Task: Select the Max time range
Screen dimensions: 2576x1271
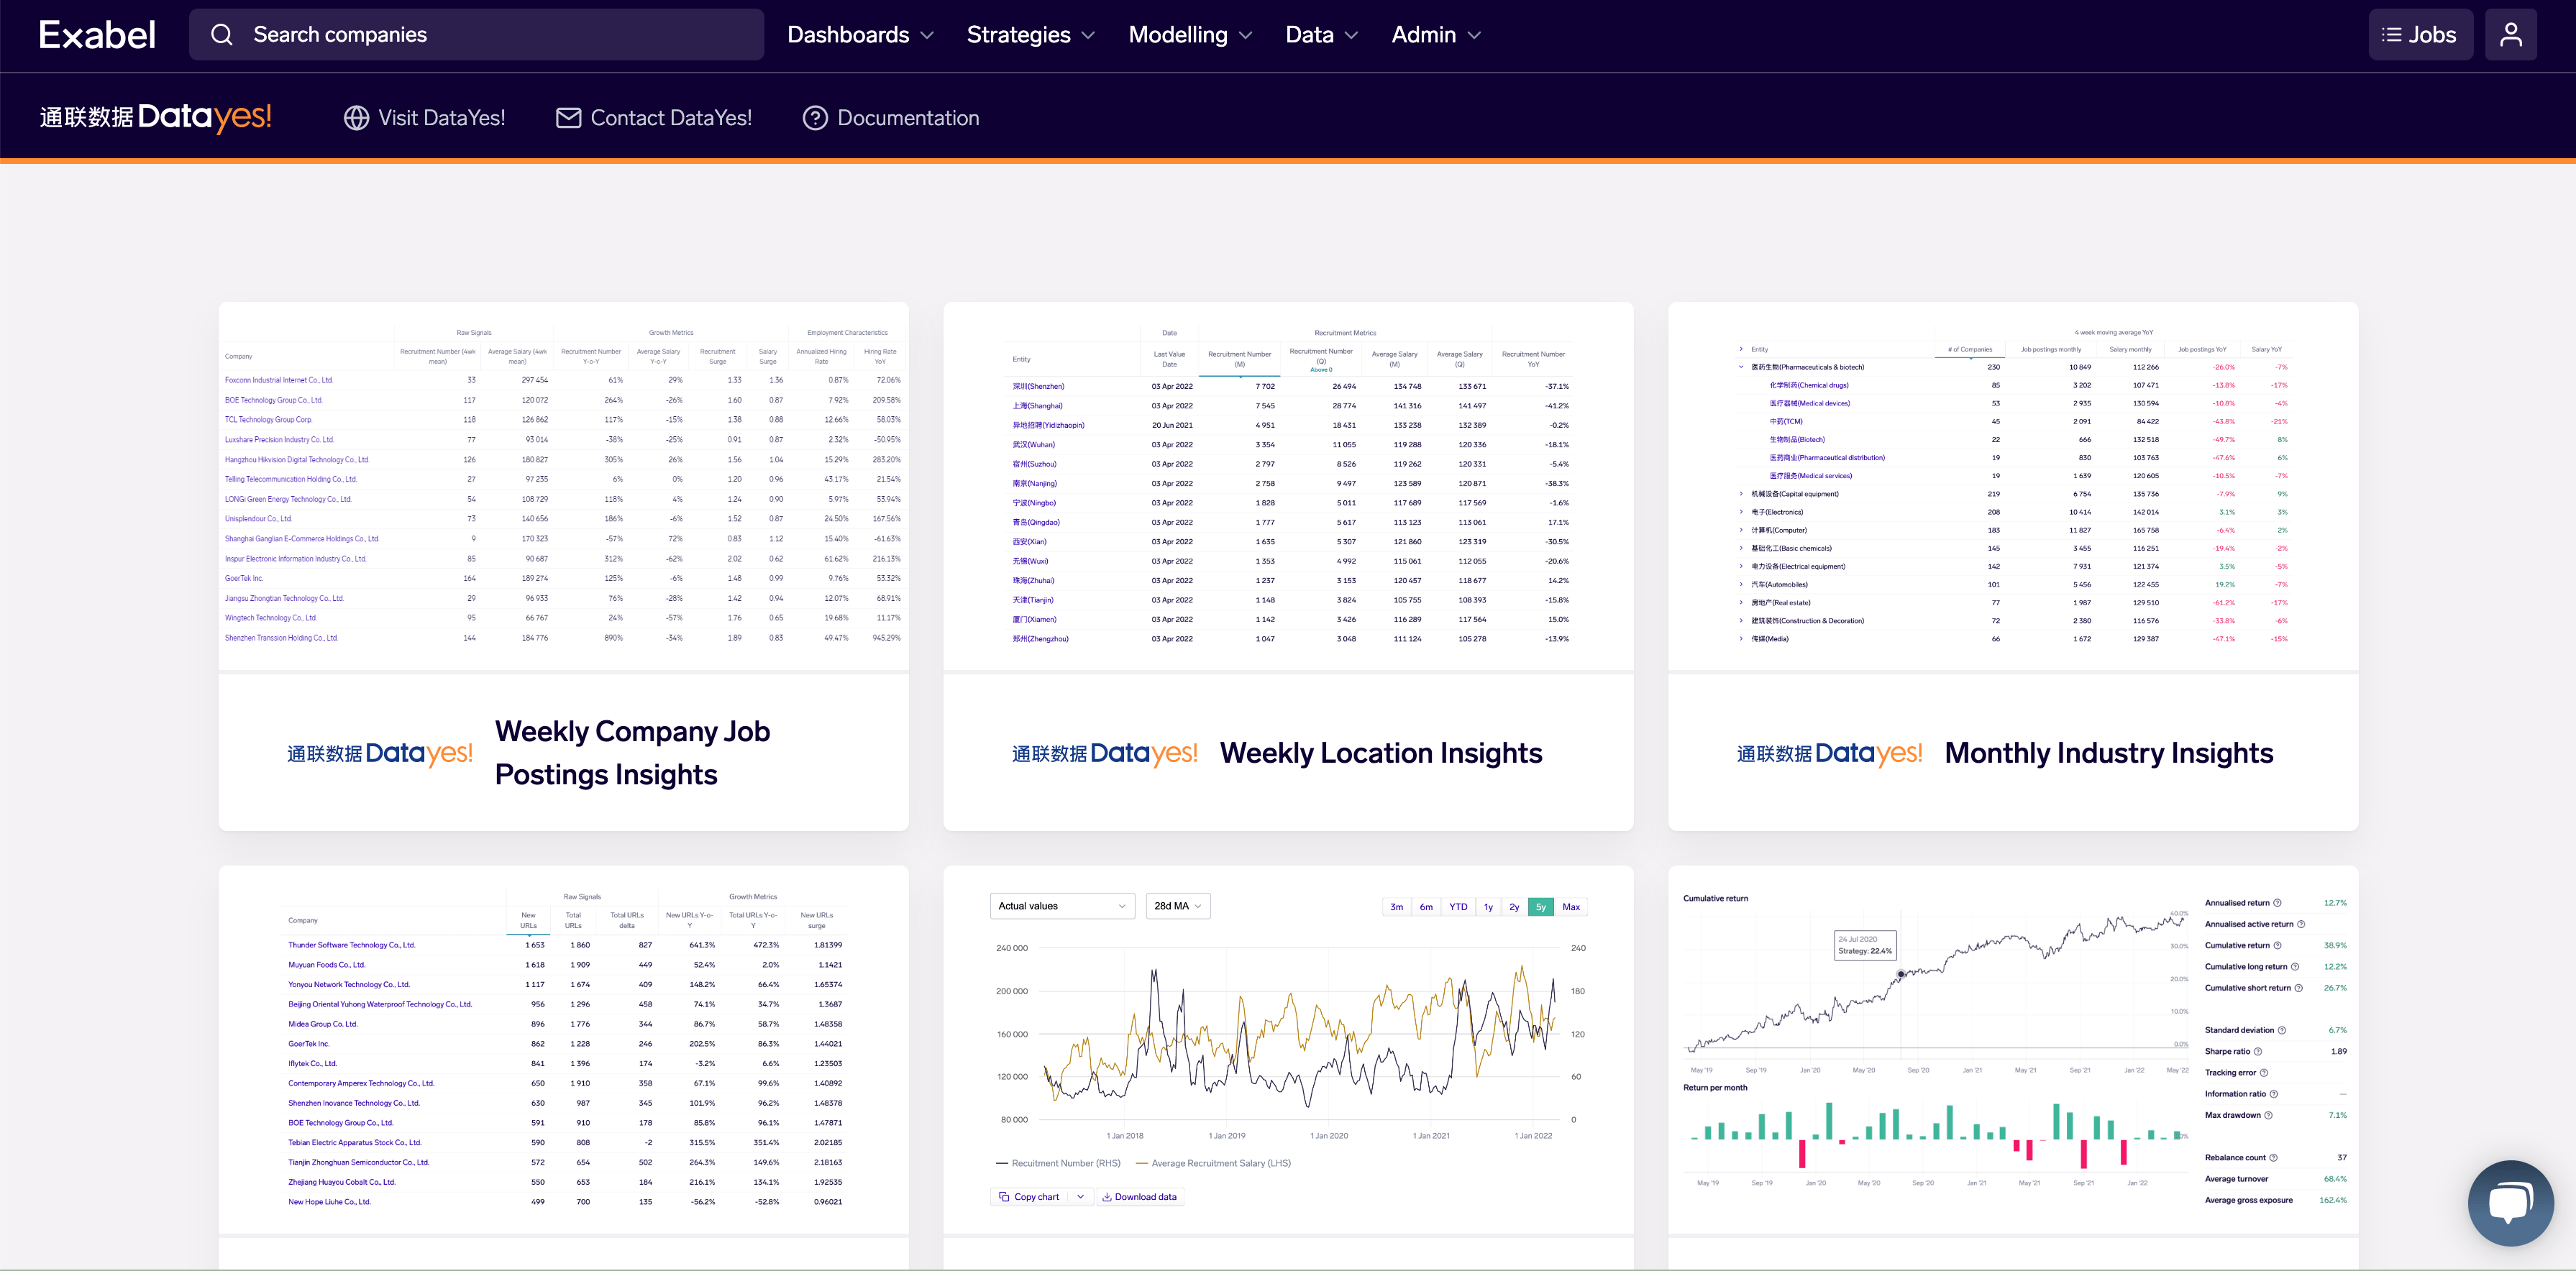Action: click(1571, 907)
